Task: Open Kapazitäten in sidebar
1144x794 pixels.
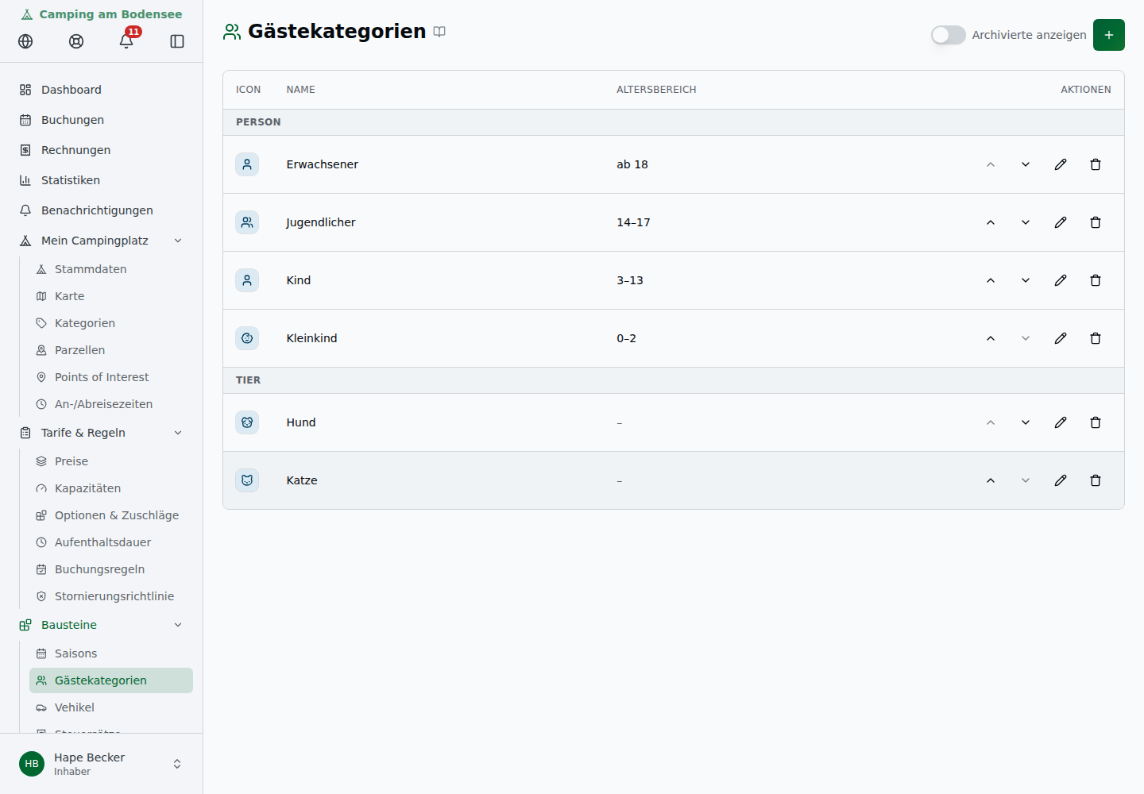Action: (111, 488)
